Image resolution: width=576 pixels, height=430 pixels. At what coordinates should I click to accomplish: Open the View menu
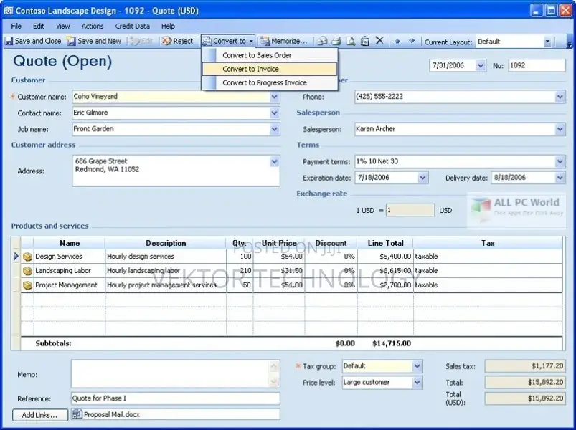point(63,26)
